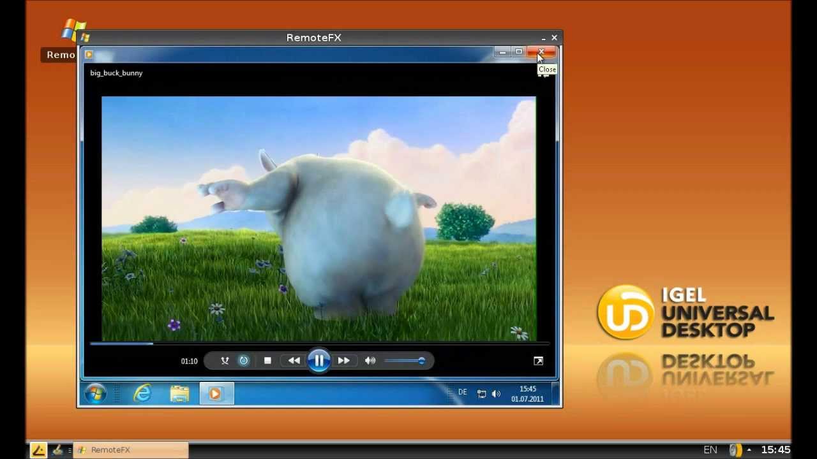Open the volume control in IGEL tray

click(x=736, y=450)
